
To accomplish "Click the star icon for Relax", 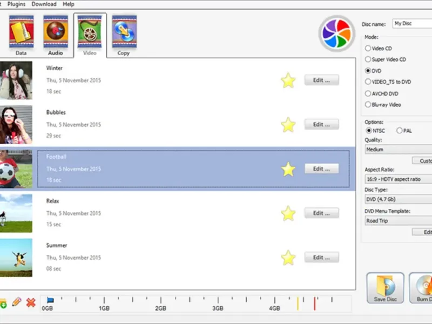I will tap(288, 213).
